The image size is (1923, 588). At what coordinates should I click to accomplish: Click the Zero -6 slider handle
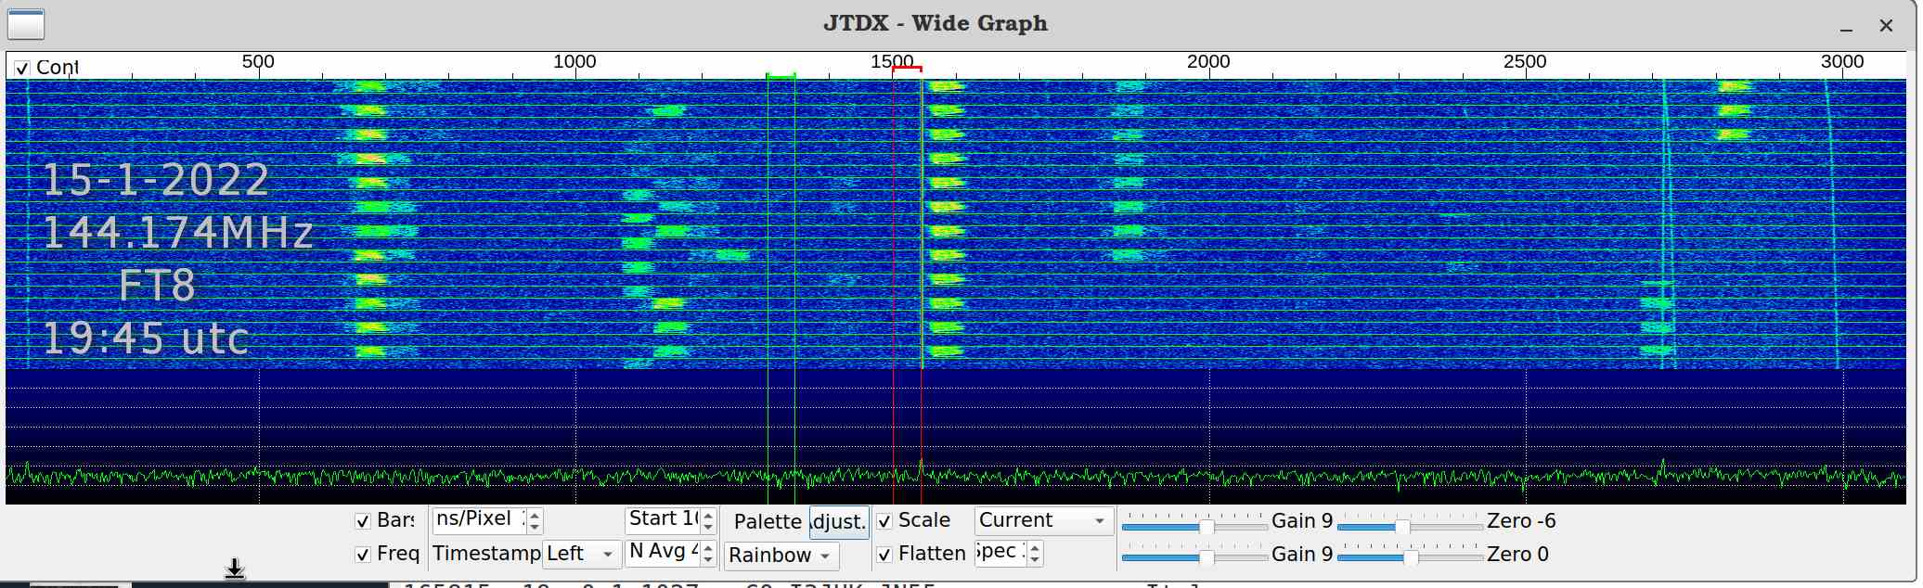1402,527
